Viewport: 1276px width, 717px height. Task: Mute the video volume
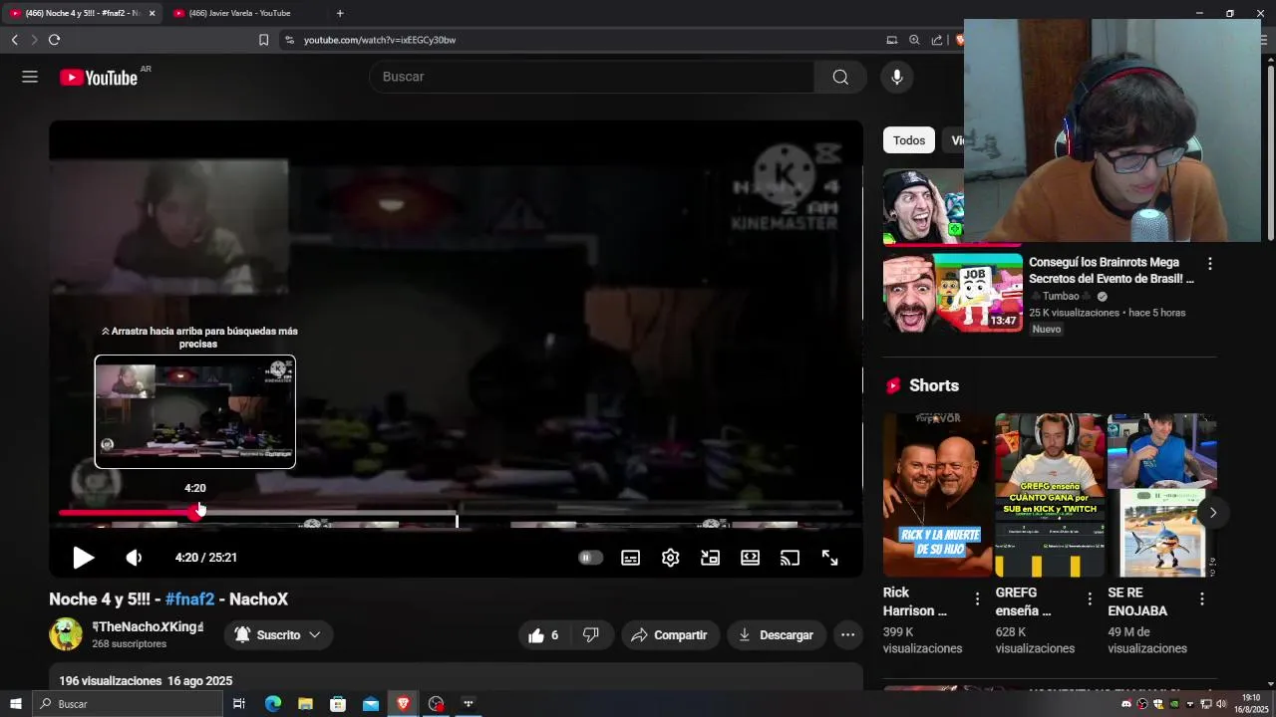(x=134, y=558)
